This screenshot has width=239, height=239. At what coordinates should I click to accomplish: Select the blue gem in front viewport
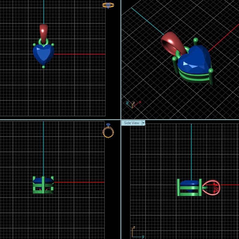[x=43, y=180]
